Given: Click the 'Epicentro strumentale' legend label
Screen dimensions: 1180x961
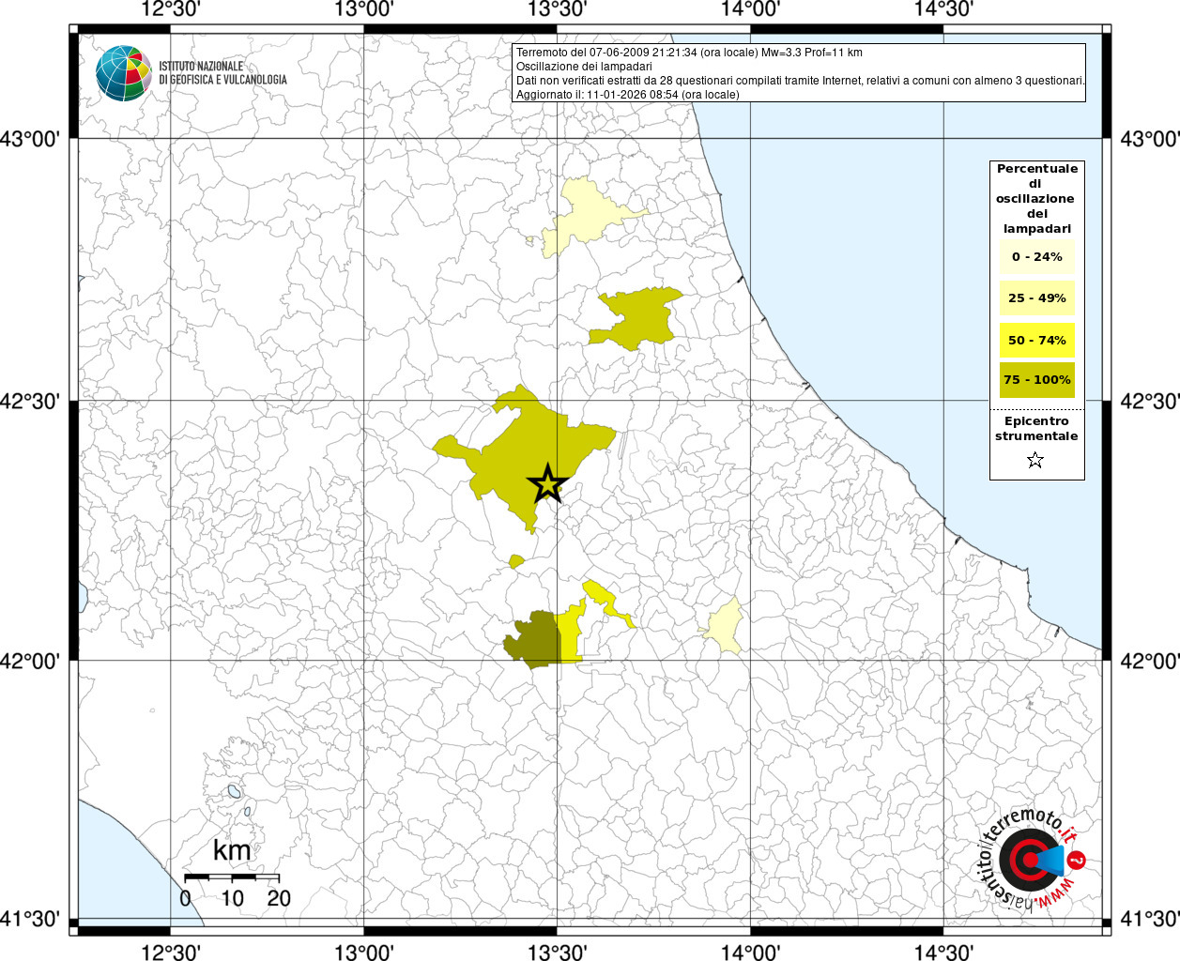Looking at the screenshot, I should coord(1036,429).
